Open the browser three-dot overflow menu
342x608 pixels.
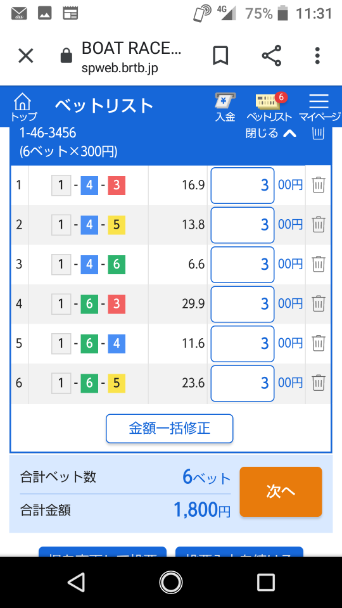point(317,56)
